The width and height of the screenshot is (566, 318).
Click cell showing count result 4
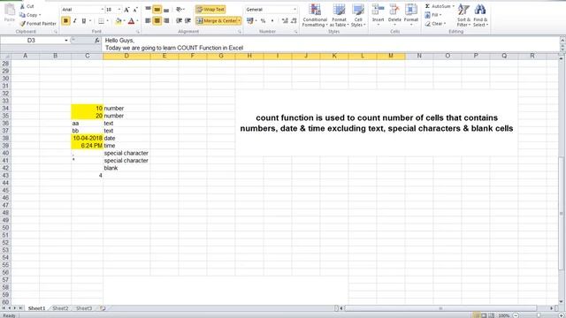coord(87,175)
